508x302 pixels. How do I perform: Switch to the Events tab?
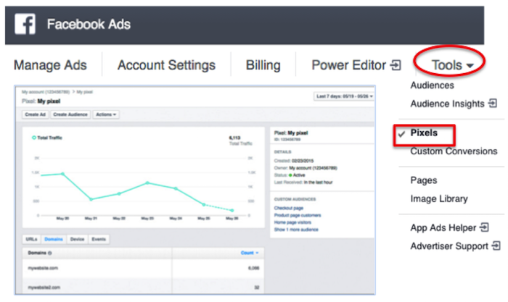pos(99,239)
